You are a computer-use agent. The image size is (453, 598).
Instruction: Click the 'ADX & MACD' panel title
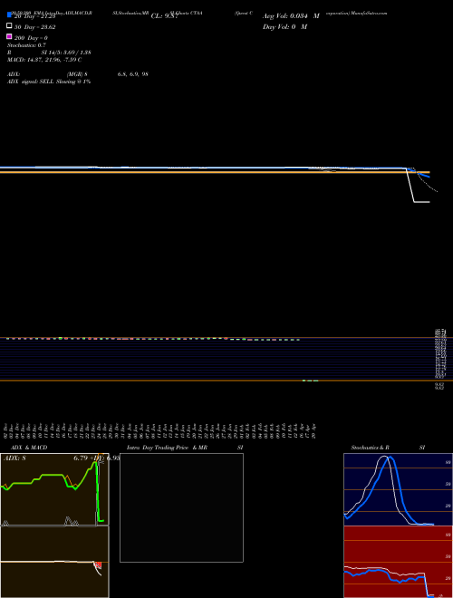coord(29,448)
